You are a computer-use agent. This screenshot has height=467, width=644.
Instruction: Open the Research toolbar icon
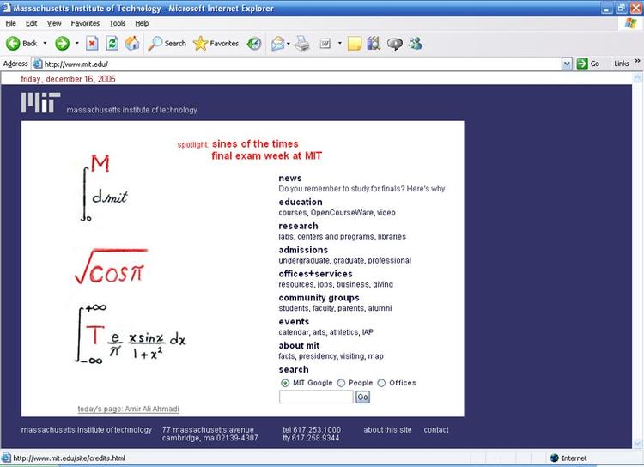click(x=374, y=44)
